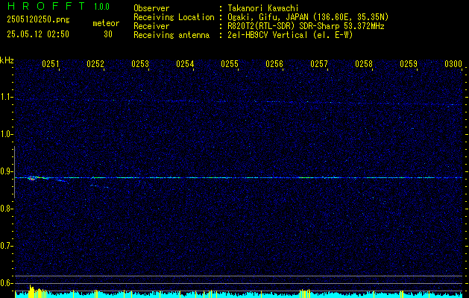The height and width of the screenshot is (298, 469).
Task: Click the Receiving antenna field label
Action: coord(171,35)
